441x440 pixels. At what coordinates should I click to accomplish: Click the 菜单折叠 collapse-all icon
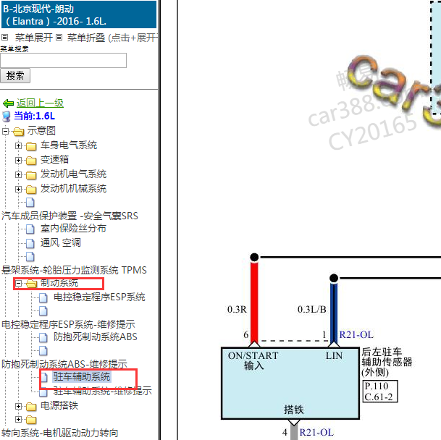click(x=59, y=37)
